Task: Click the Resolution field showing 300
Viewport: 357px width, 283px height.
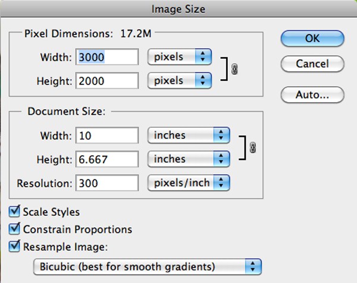Action: point(107,183)
